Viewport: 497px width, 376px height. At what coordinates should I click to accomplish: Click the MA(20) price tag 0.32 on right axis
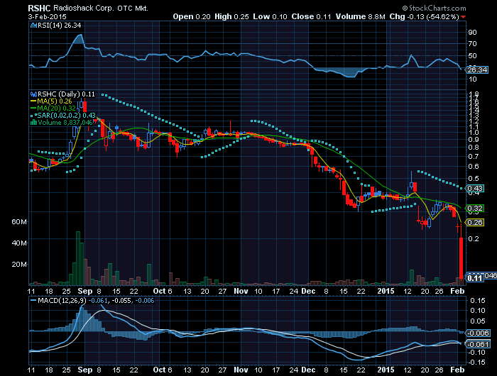(x=475, y=208)
